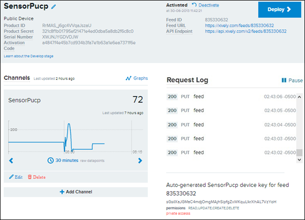Open the Graphs view for channels
Screen dimensions: 305x220
point(137,78)
